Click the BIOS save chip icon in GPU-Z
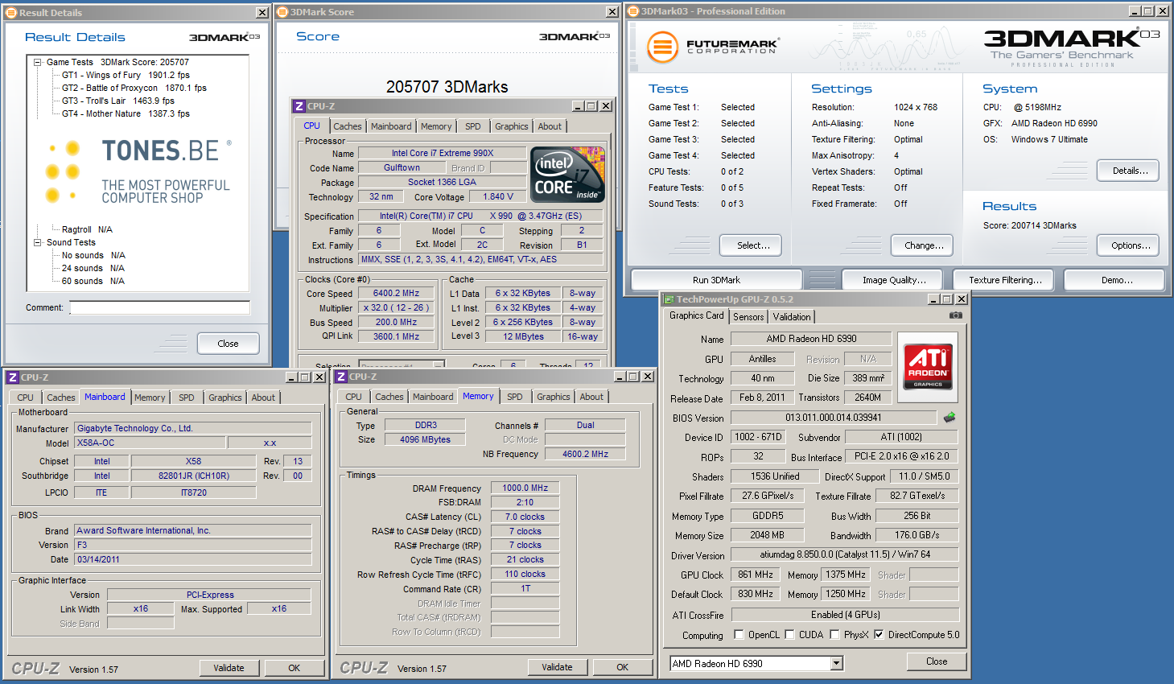 tap(949, 418)
